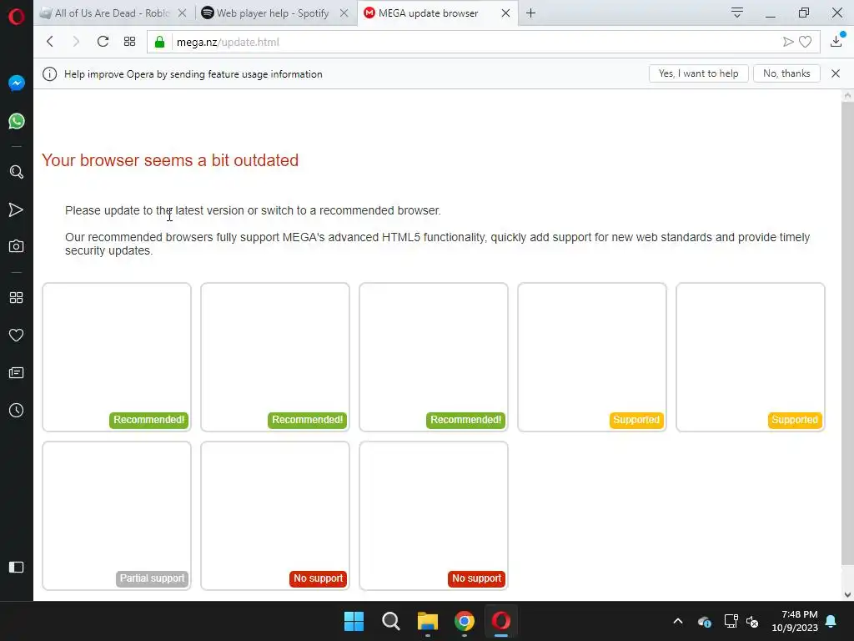Open Bookmarks heart in the sidebar
This screenshot has width=854, height=641.
[17, 336]
